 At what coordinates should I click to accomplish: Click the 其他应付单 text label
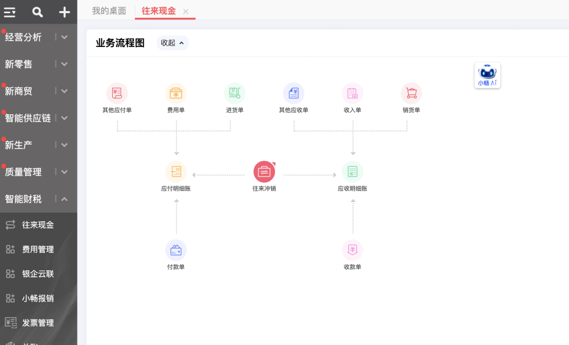(117, 110)
